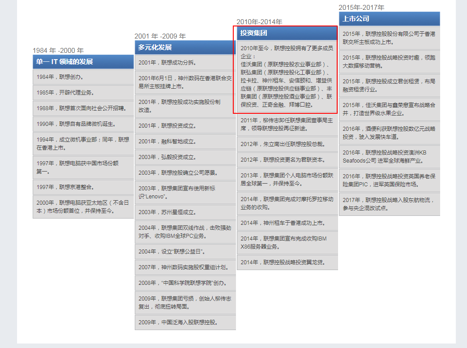467x348 pixels.
Task: Click the row 2012年朱立南出任联想控股总裁
Action: pos(287,144)
